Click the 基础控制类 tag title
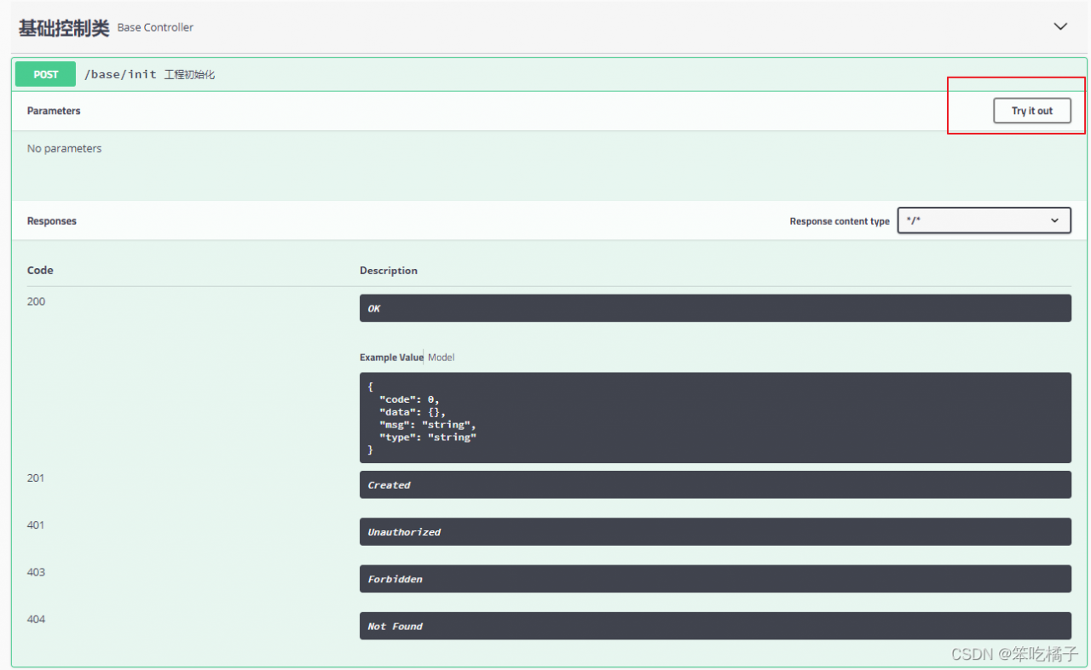The height and width of the screenshot is (670, 1091). coord(64,27)
